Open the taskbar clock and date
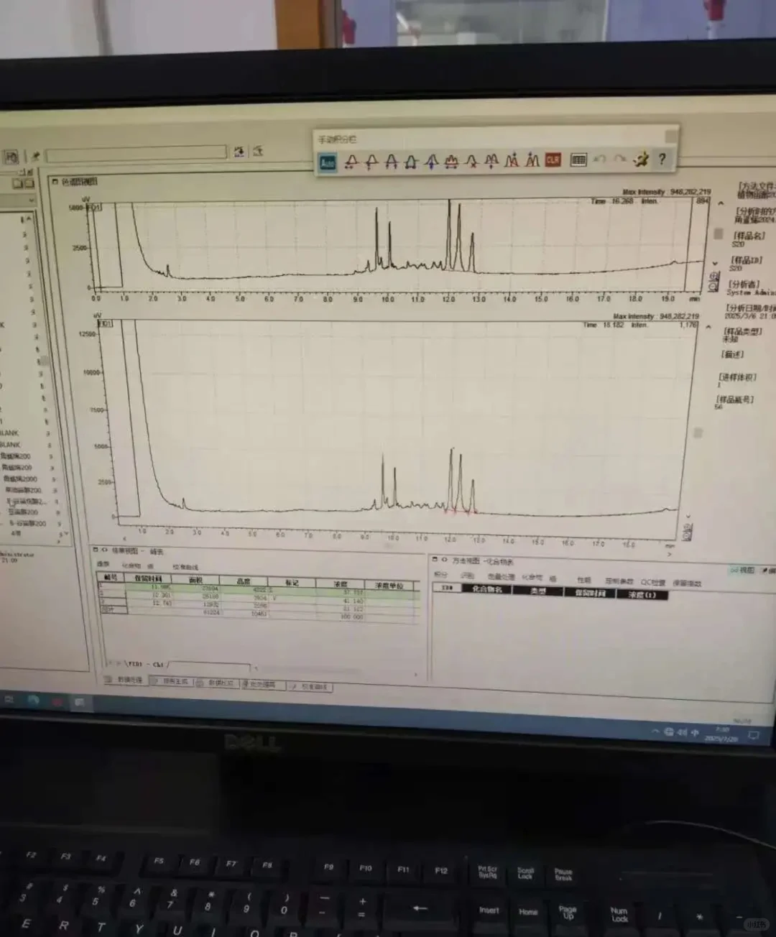The image size is (776, 937). (x=721, y=734)
